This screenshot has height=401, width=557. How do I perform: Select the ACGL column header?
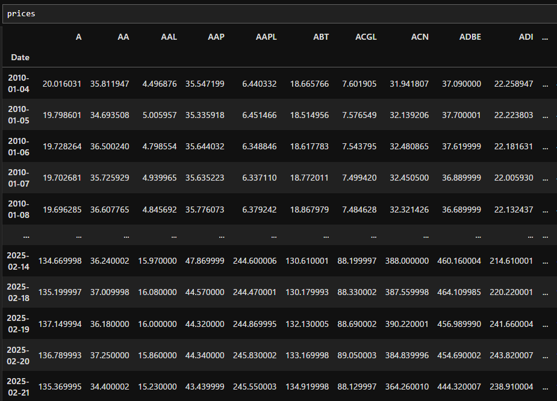[x=366, y=37]
